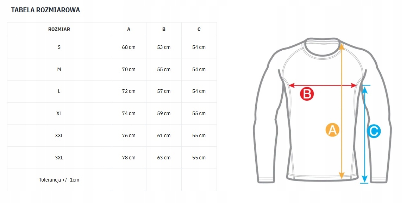
Task: Click the blue arrowhead at the bottom
Action: 364,179
